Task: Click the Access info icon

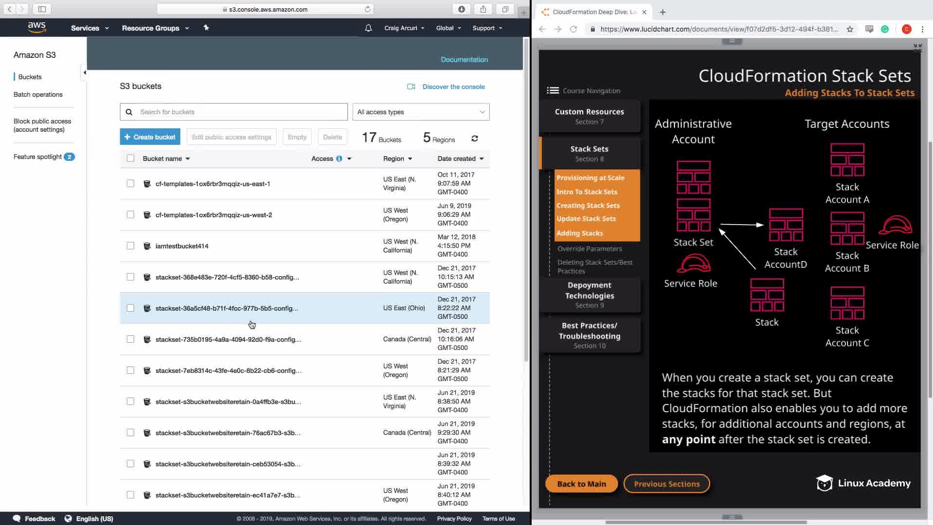Action: tap(339, 158)
